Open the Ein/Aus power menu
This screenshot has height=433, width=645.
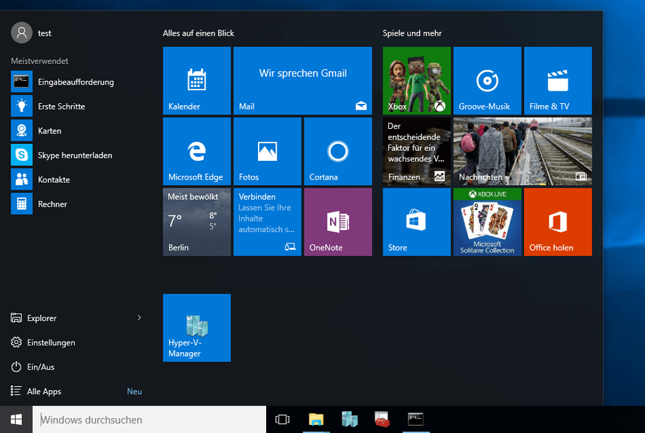41,367
